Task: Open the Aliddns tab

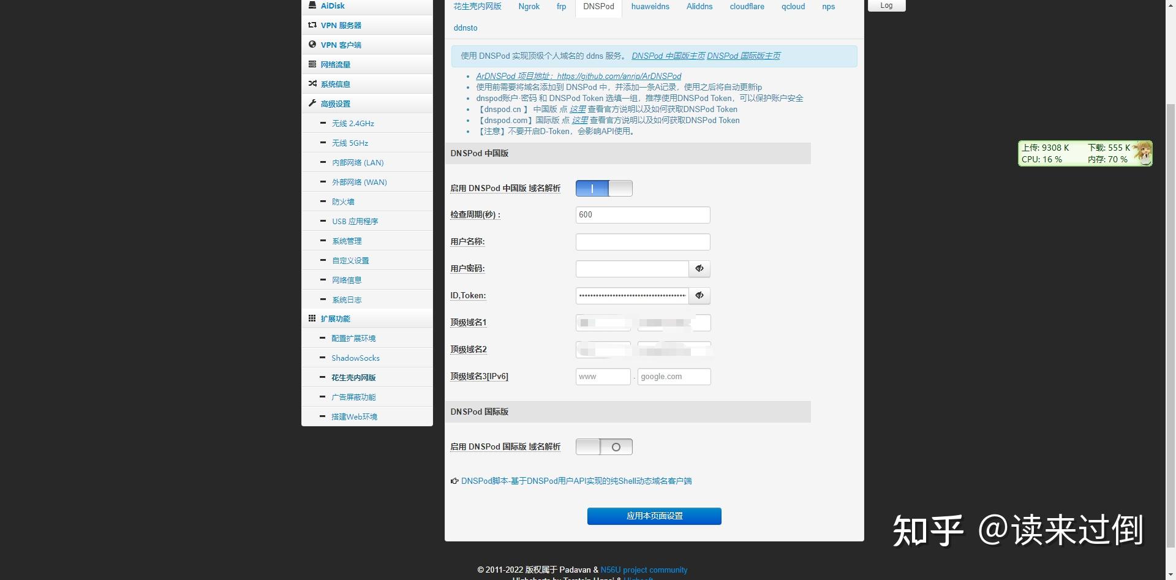Action: tap(699, 7)
